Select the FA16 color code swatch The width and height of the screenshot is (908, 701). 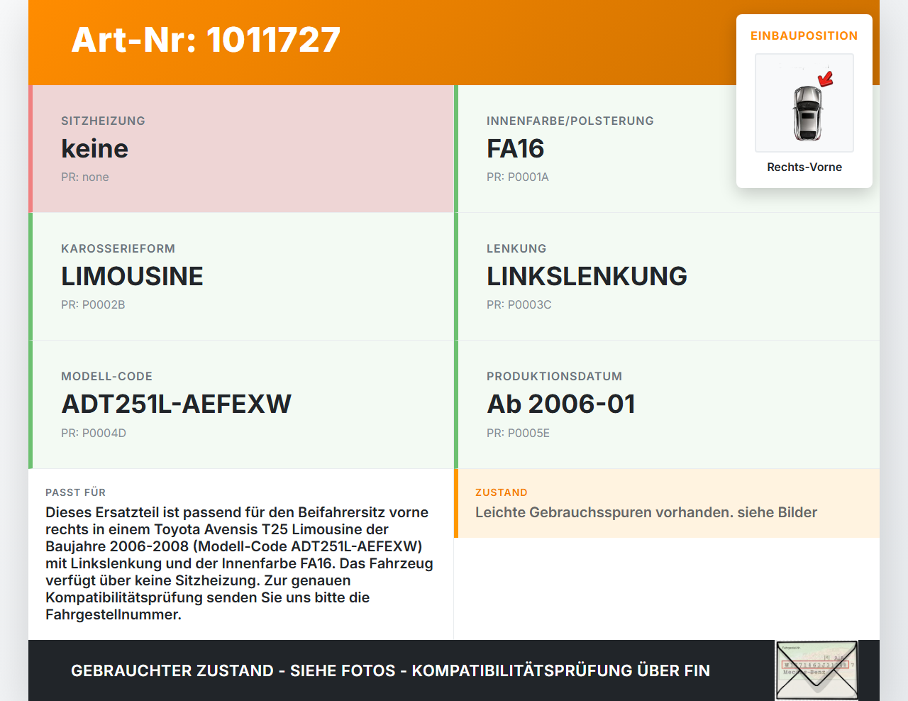(x=514, y=148)
